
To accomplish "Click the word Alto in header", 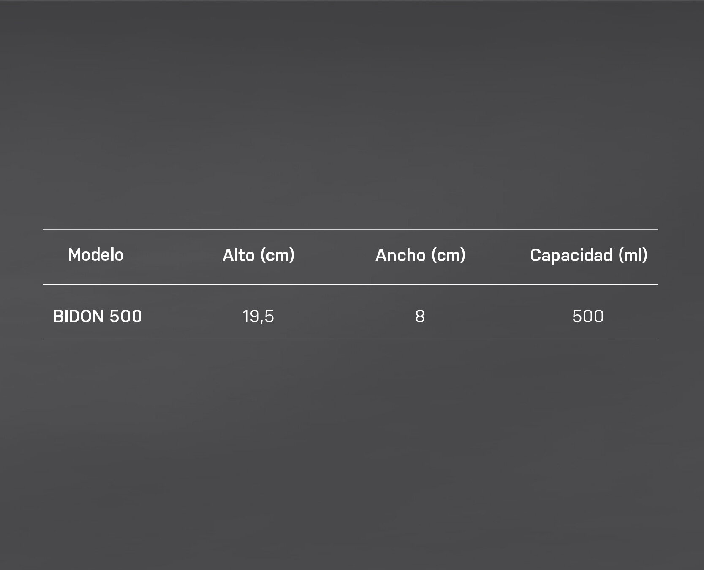I will (239, 255).
